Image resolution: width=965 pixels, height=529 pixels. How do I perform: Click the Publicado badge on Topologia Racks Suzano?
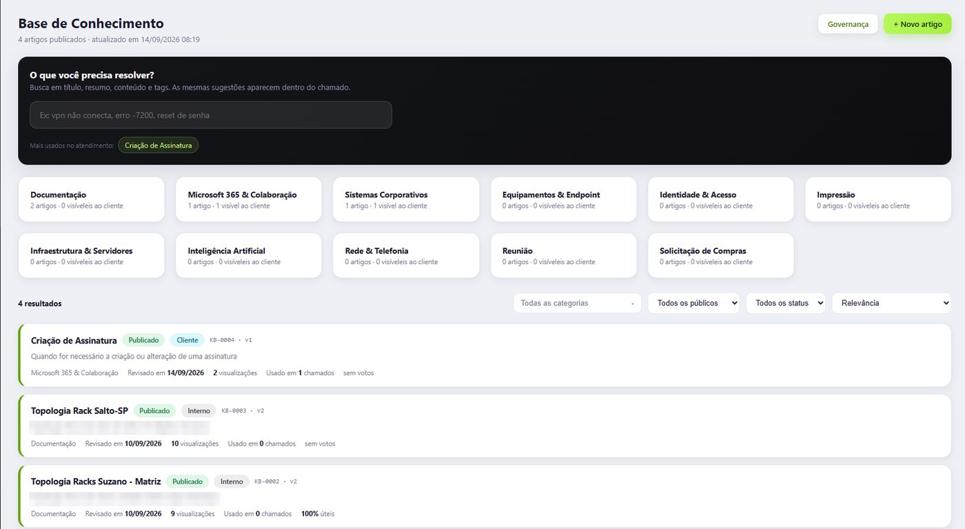[187, 481]
